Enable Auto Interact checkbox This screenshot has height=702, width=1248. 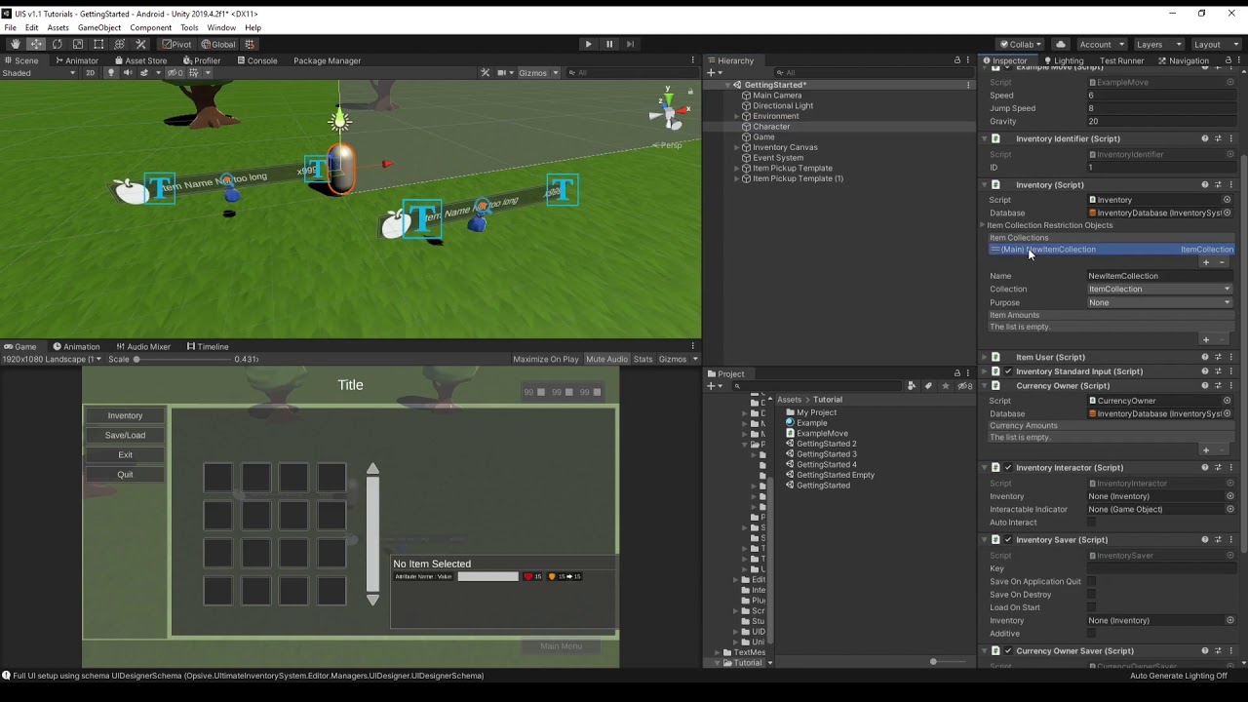pos(1092,523)
